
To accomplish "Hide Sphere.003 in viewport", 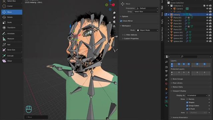I will point(207,38).
